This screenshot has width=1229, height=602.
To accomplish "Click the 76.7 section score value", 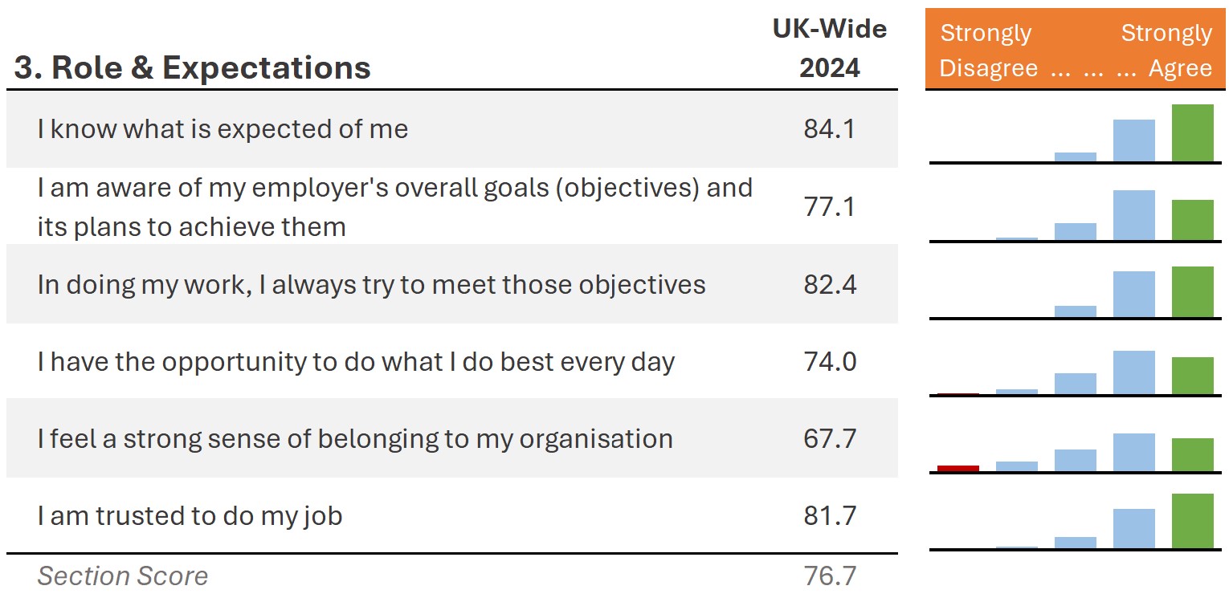I will point(830,576).
